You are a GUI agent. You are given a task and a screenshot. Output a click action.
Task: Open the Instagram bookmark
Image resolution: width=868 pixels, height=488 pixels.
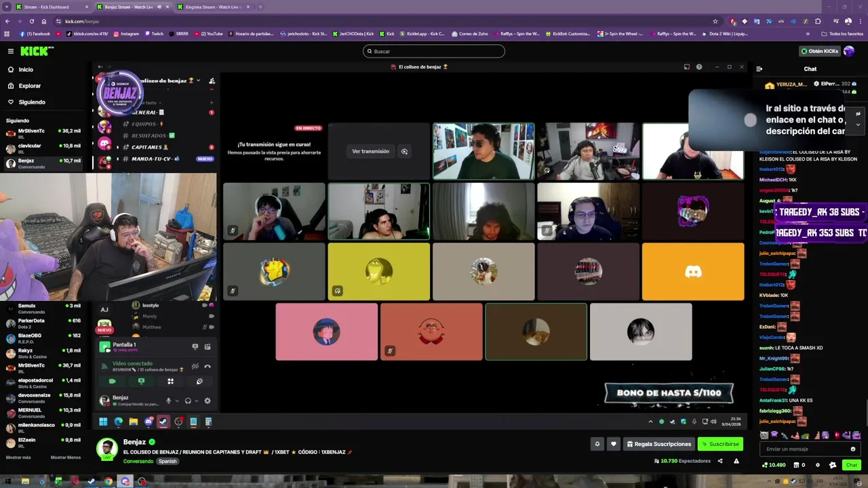pos(126,34)
